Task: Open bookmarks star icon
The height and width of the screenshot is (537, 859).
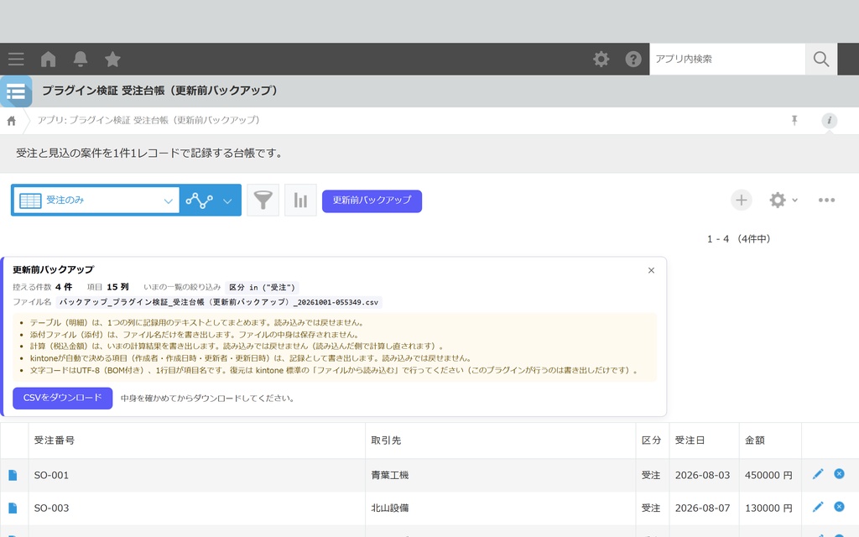Action: click(x=113, y=60)
